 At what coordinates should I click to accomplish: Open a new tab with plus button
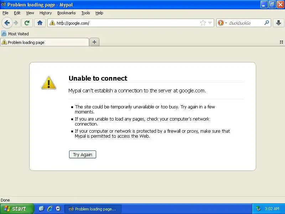[94, 42]
